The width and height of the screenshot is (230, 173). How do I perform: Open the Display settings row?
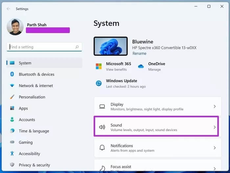(158, 106)
